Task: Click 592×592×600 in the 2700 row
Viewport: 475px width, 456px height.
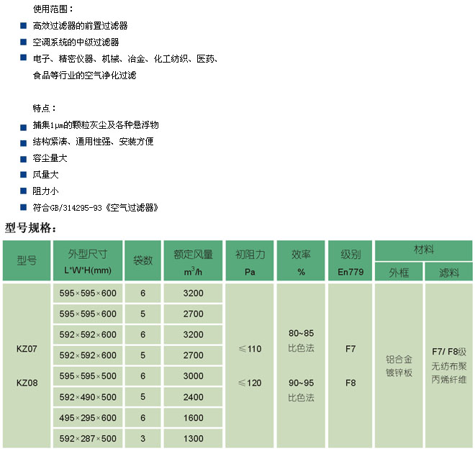Action: pos(88,355)
